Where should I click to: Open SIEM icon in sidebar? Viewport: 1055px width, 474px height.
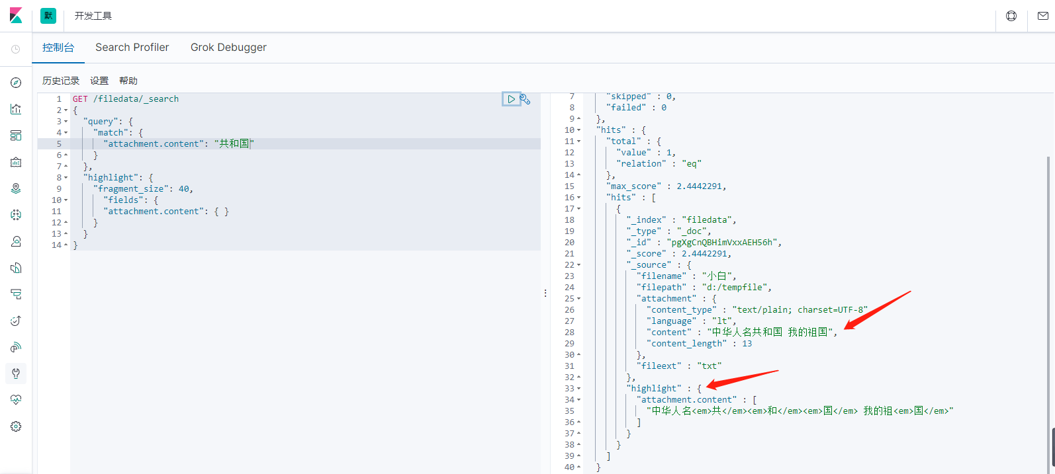point(16,347)
